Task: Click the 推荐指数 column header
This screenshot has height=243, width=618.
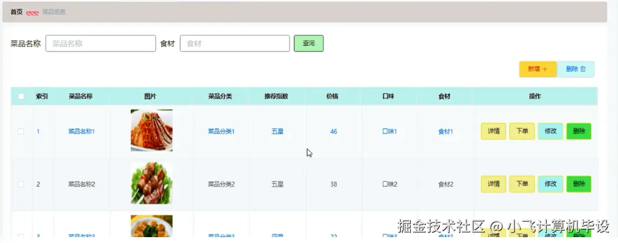Action: 276,96
